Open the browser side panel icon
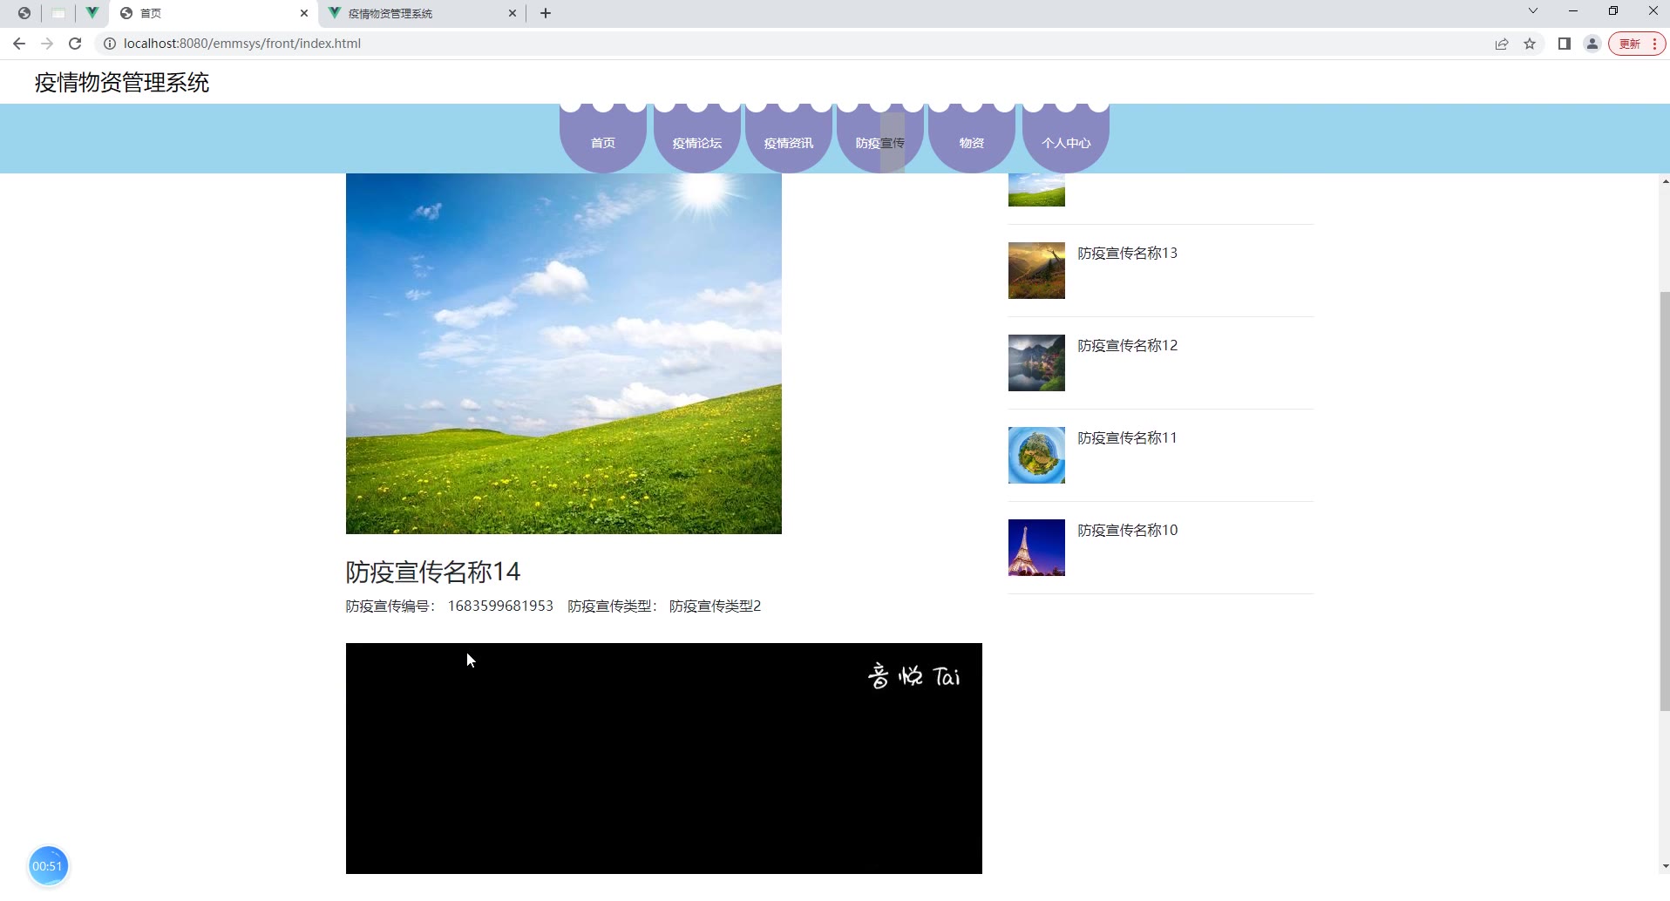The image size is (1670, 901). pyautogui.click(x=1565, y=44)
